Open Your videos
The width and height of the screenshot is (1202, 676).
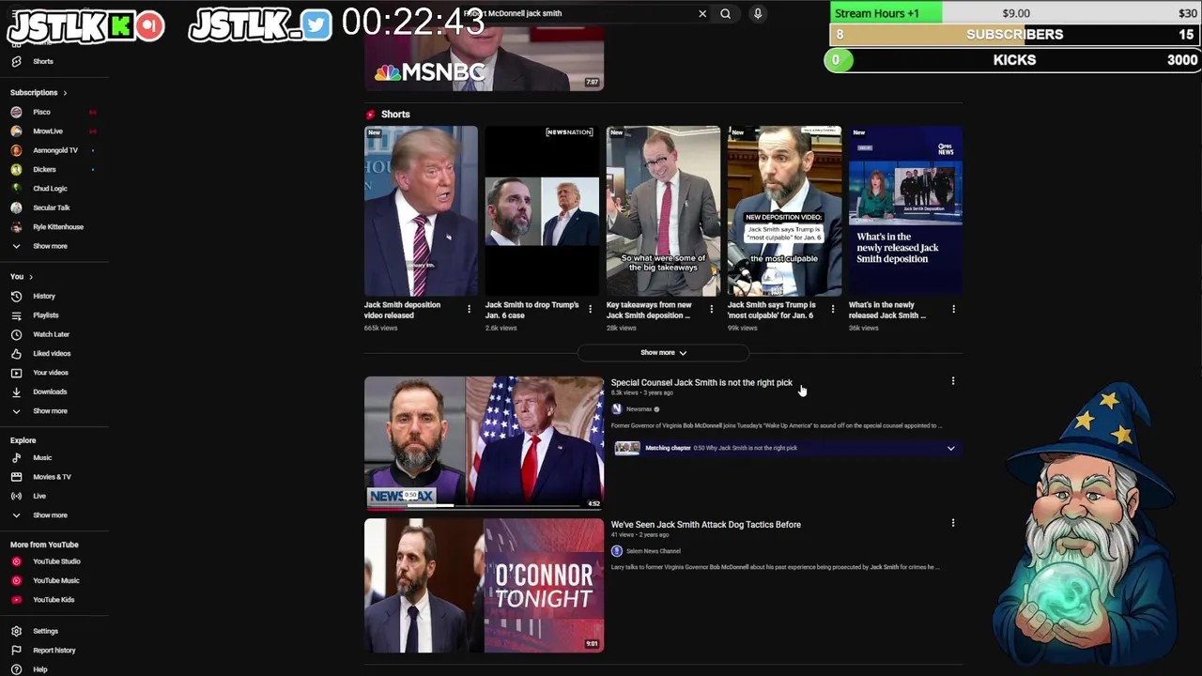coord(50,373)
